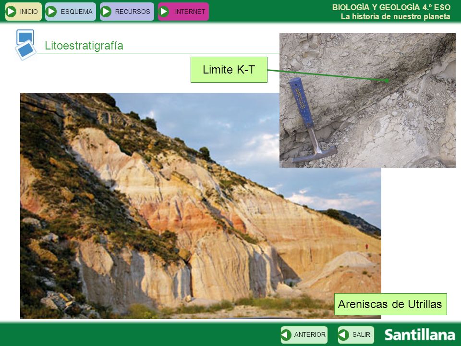Click the Santillana logo
The image size is (461, 346).
420,335
